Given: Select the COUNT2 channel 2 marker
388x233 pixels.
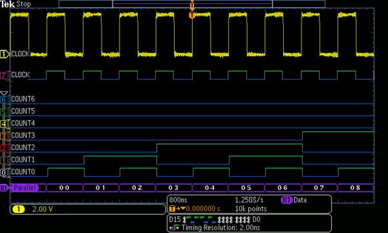Looking at the screenshot, I should click(x=4, y=148).
